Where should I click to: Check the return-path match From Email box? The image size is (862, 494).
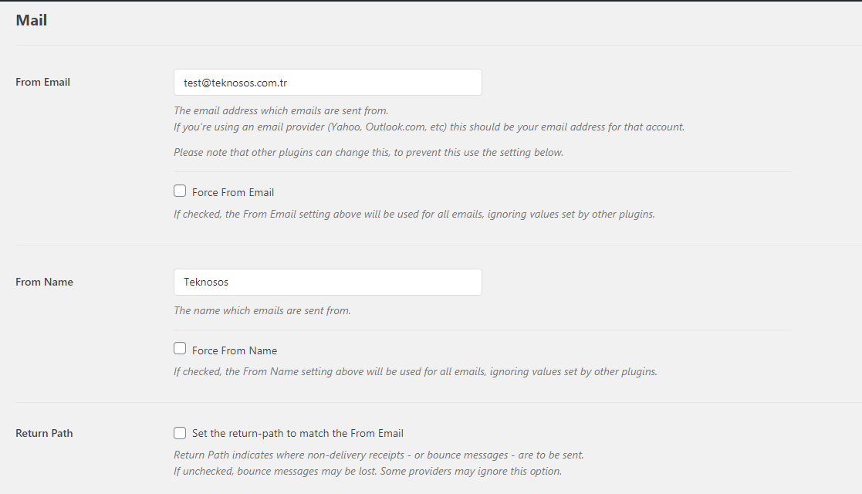point(180,433)
